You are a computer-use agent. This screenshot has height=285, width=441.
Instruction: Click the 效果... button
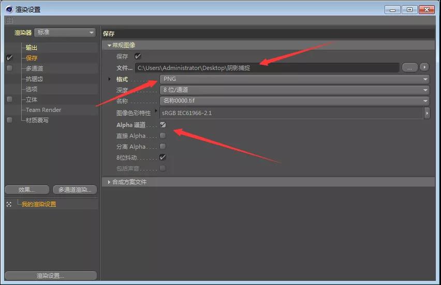(x=26, y=190)
